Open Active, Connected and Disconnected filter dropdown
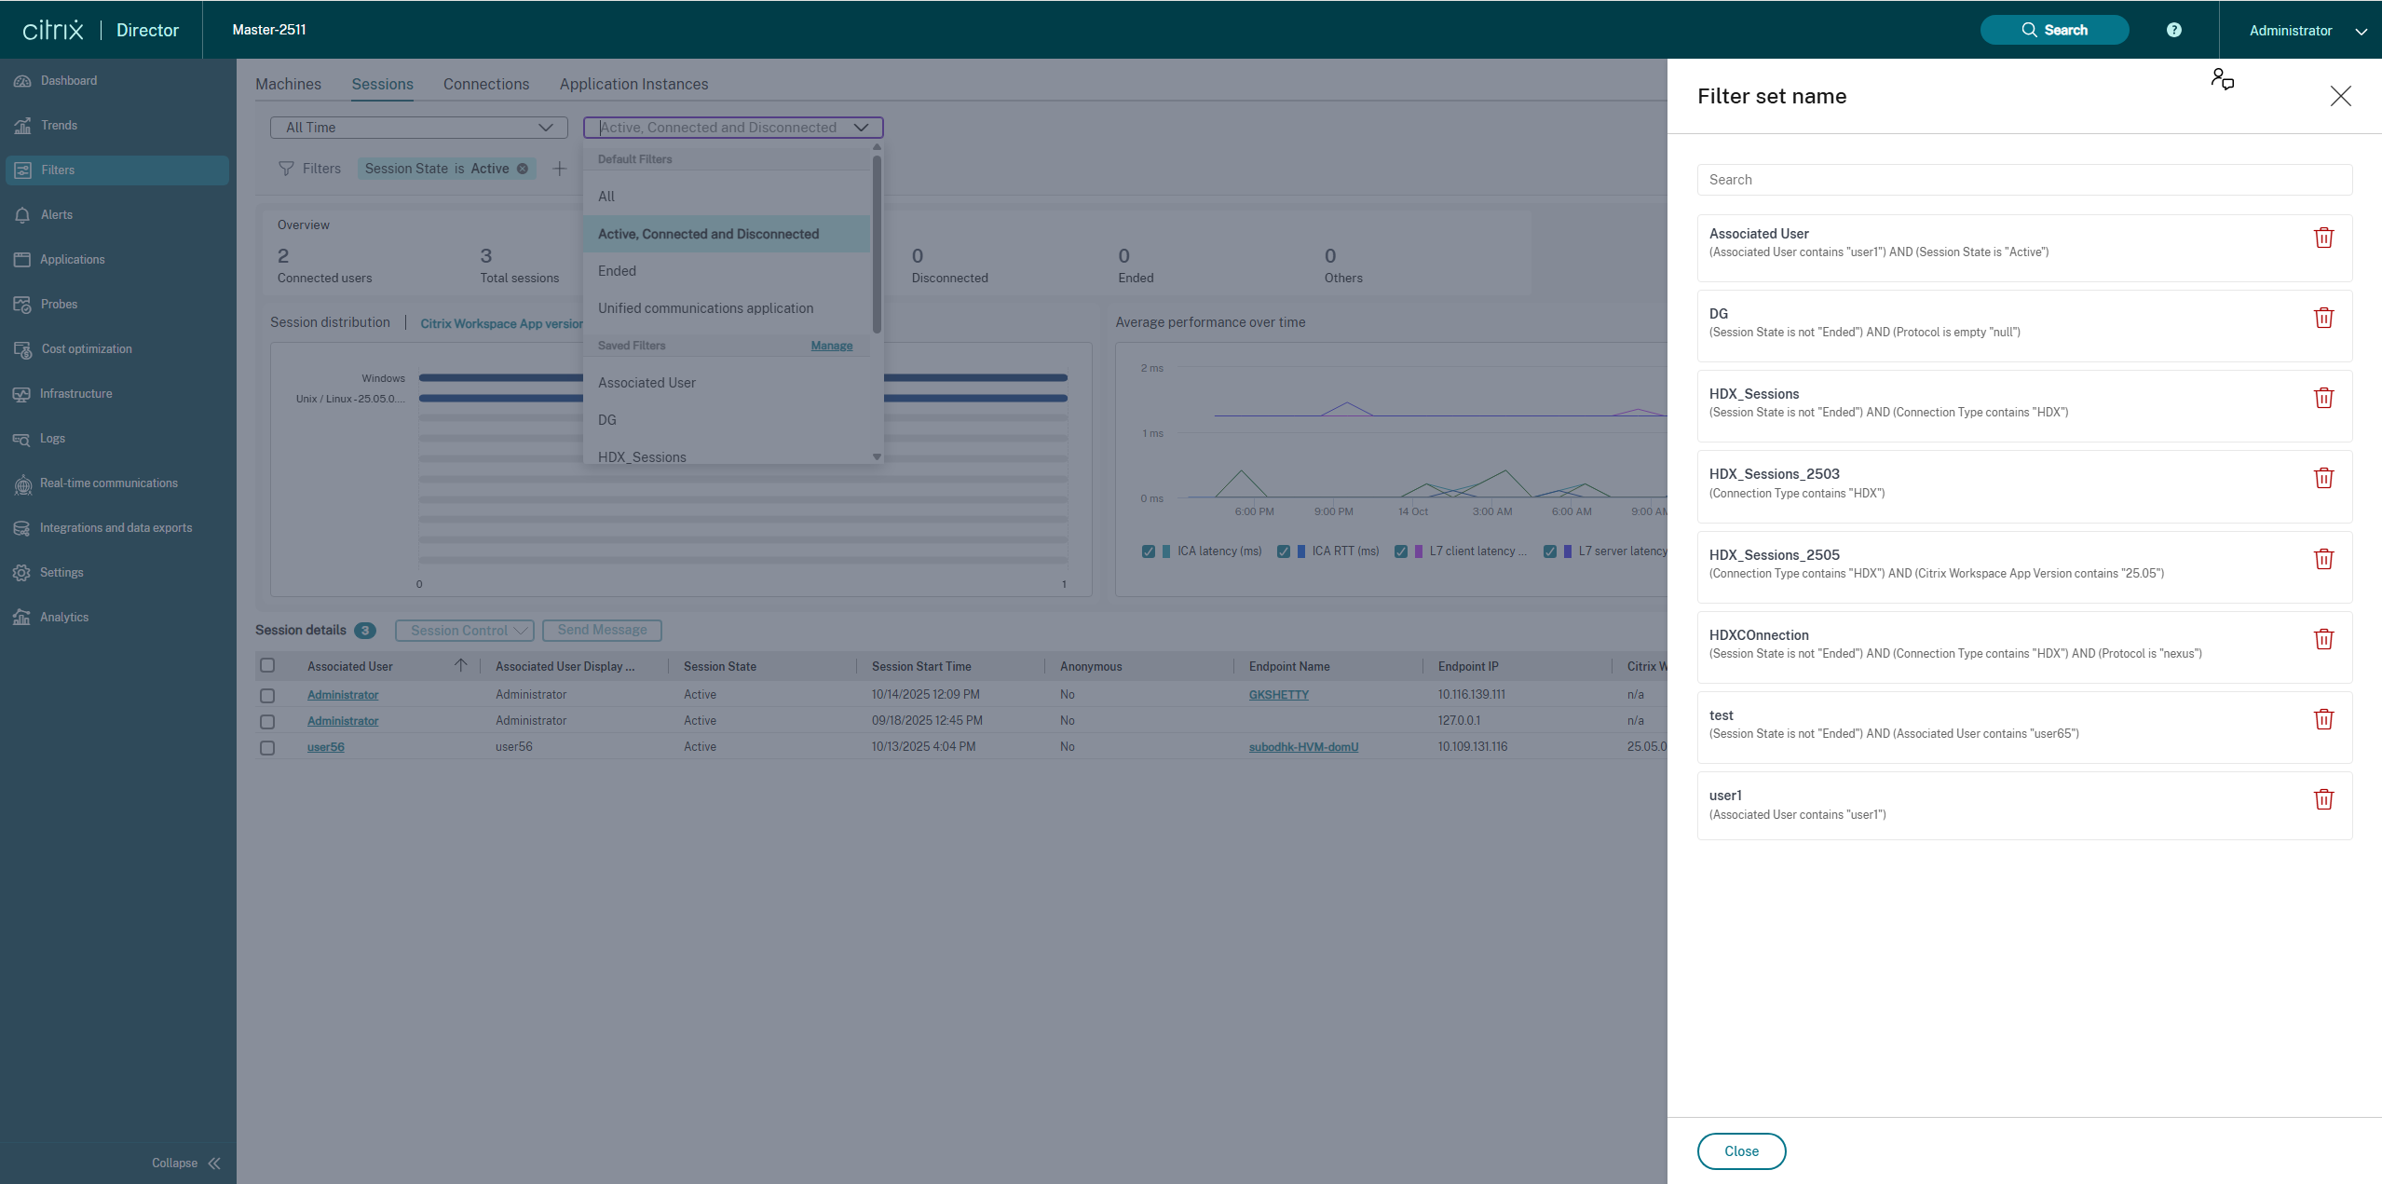This screenshot has height=1184, width=2382. click(733, 128)
